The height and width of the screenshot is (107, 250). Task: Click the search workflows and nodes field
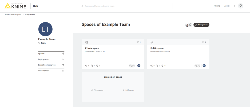click(126, 6)
